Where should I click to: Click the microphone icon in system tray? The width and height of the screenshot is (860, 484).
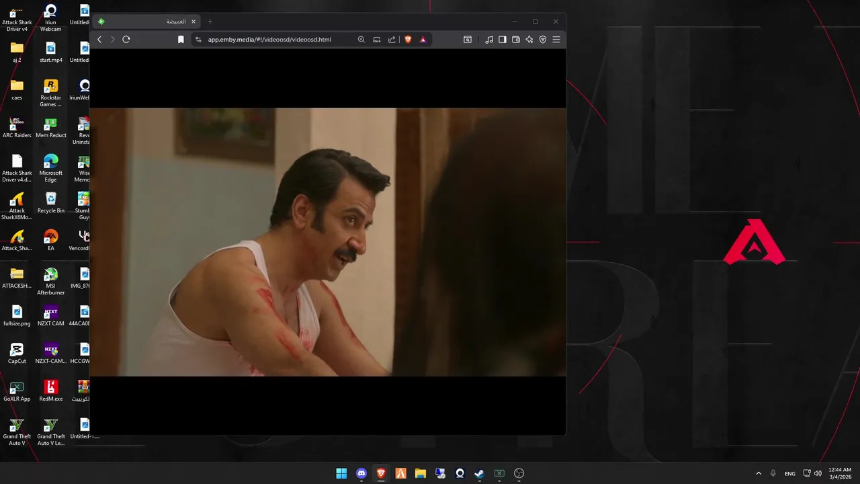pyautogui.click(x=773, y=473)
